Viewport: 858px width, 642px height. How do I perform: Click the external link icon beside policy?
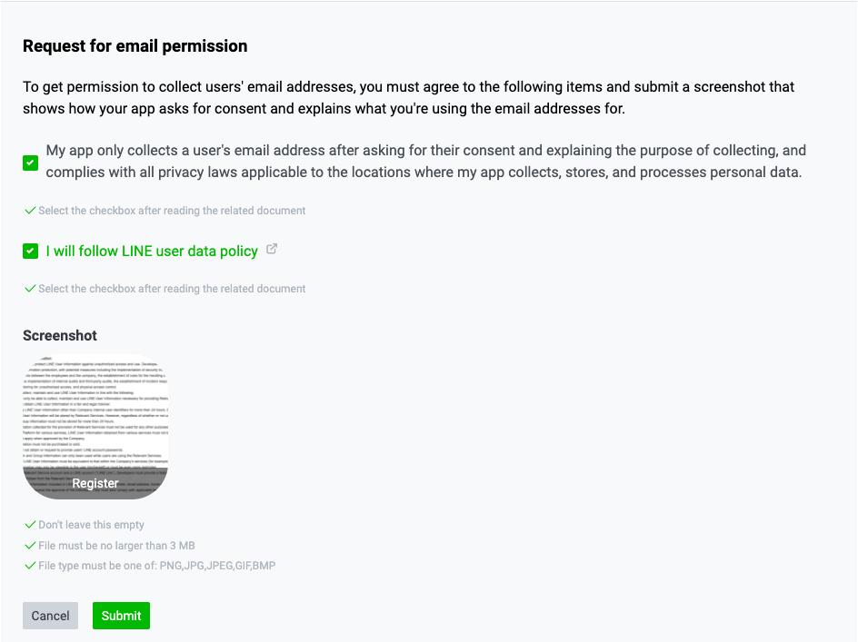click(272, 250)
